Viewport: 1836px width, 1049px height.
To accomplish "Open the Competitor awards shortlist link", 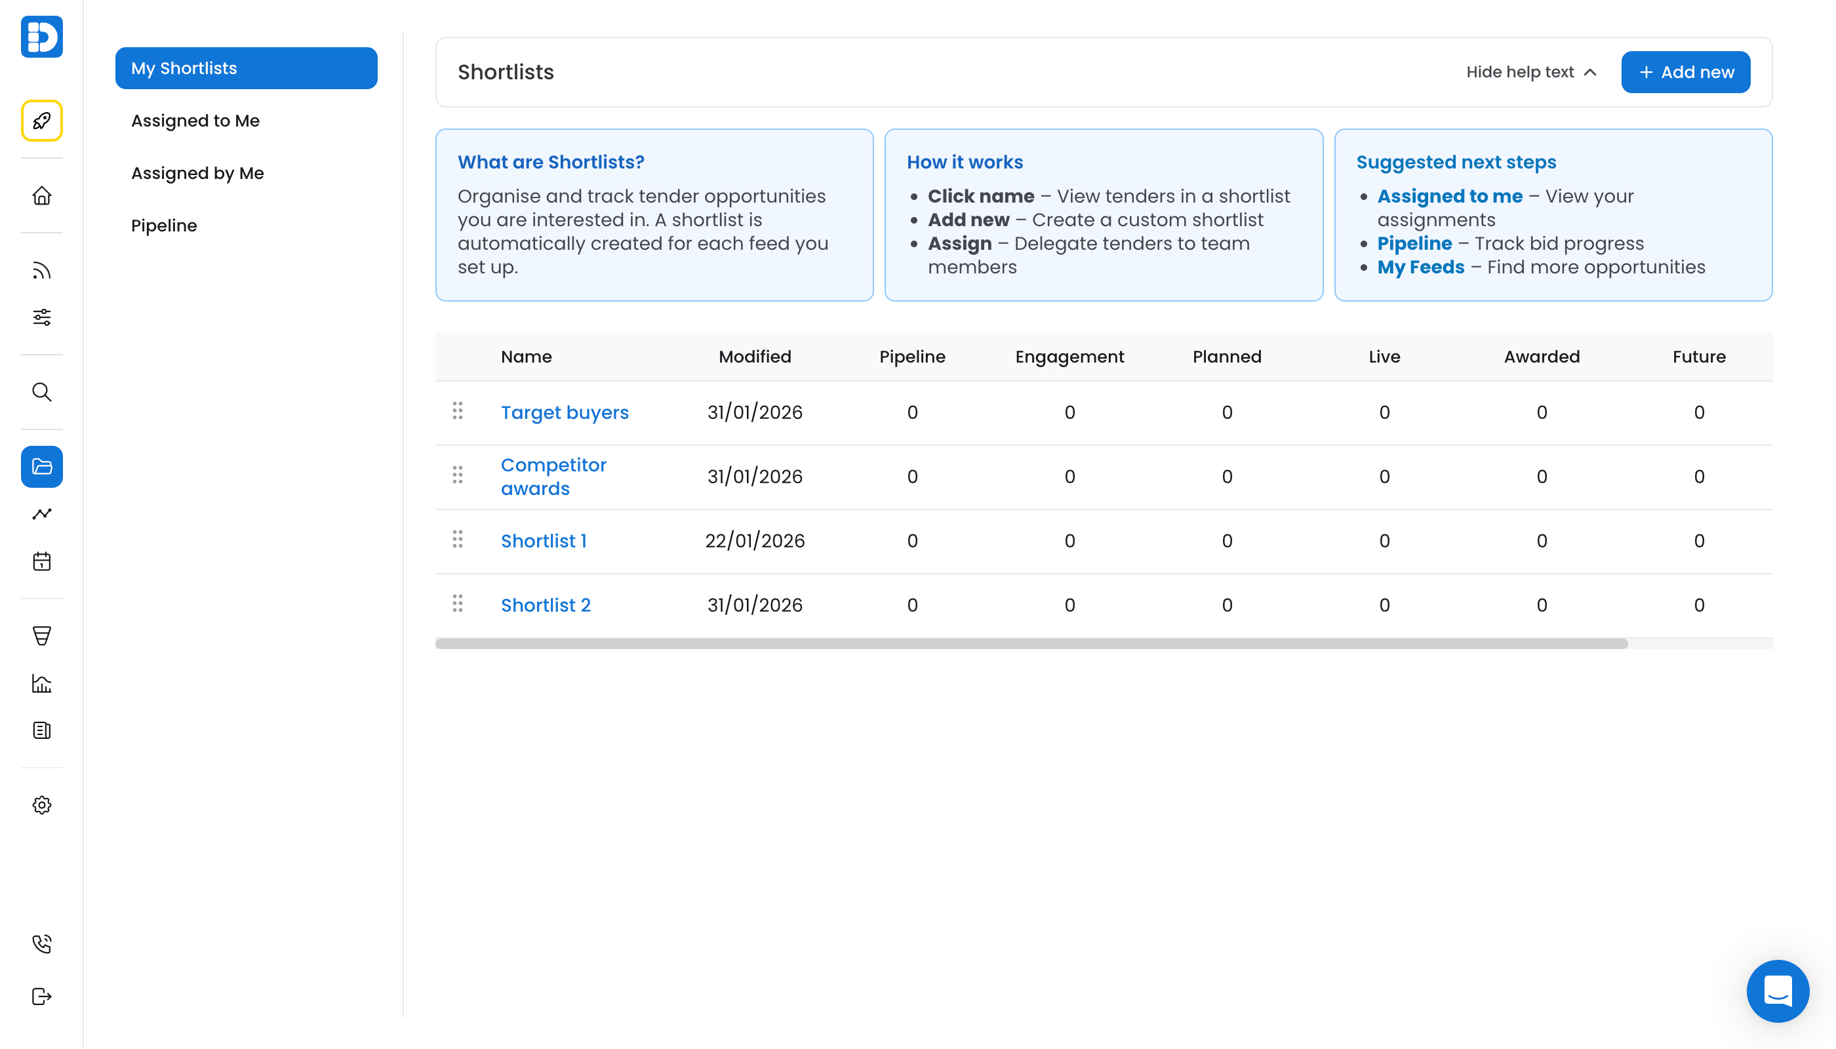I will click(553, 476).
